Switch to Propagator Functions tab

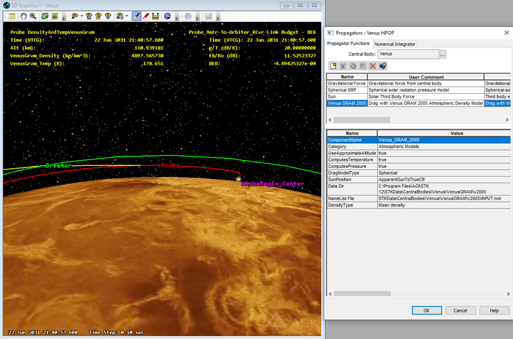[x=348, y=44]
